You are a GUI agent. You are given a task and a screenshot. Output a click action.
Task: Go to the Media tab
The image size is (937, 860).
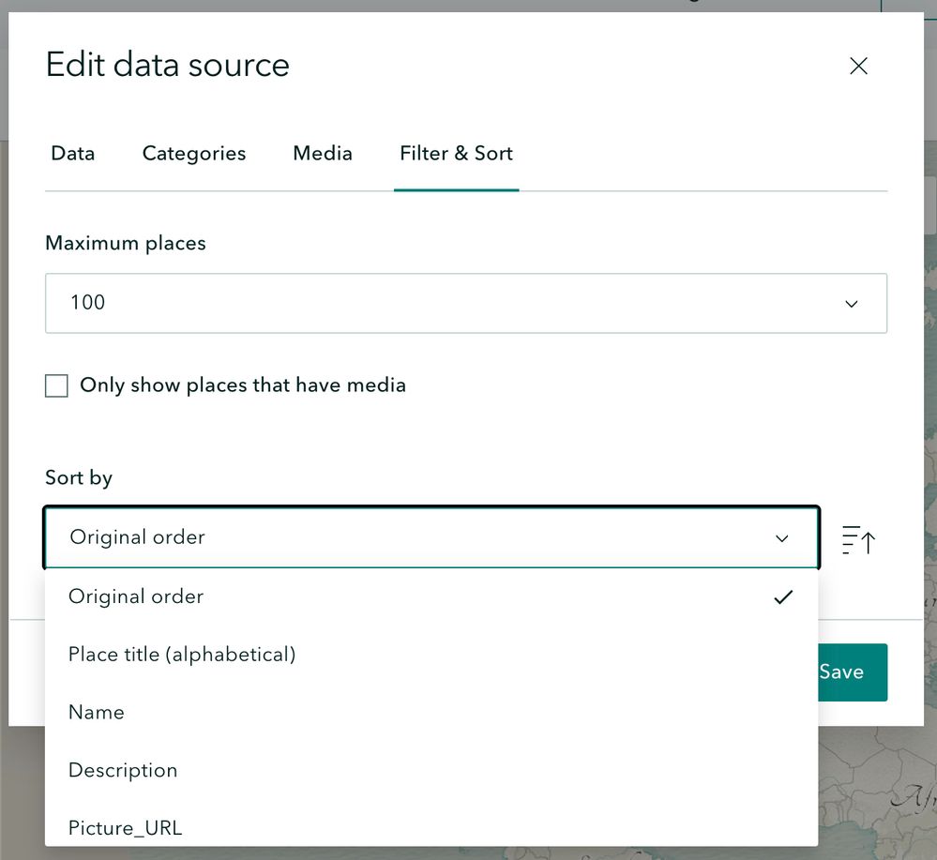point(323,154)
